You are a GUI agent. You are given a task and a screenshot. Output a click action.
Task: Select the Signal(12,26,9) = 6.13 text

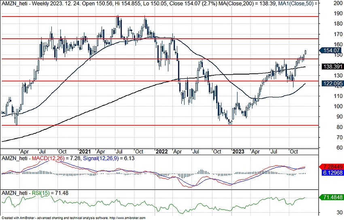(x=109, y=158)
